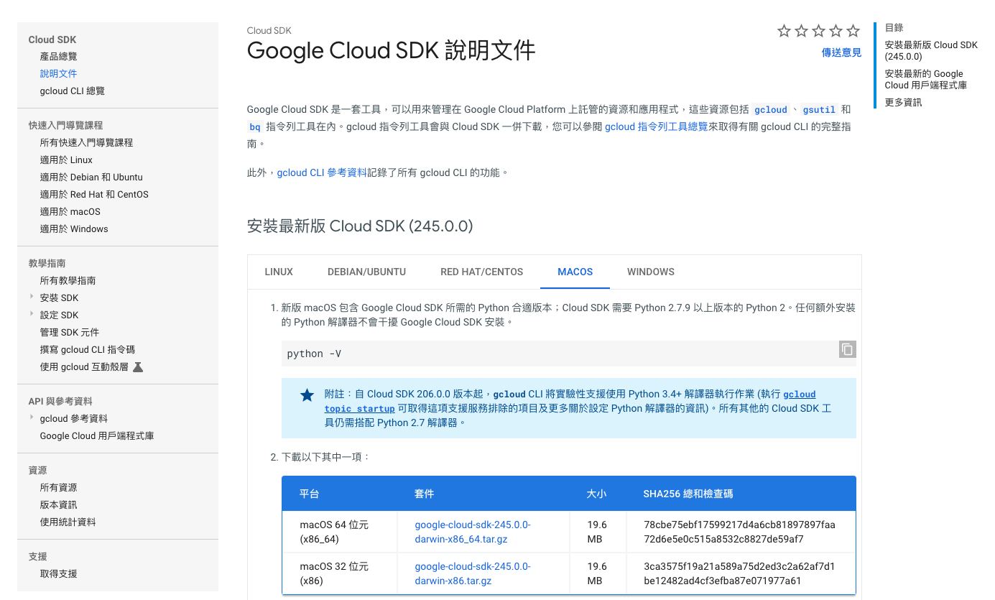Open 使用統計資料 in sidebar
The image size is (995, 600).
[x=68, y=522]
